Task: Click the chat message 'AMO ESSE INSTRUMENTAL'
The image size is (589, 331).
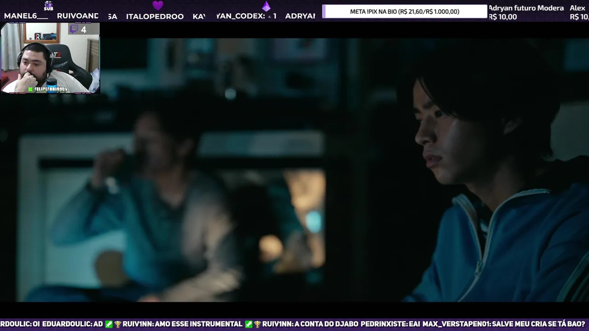Action: tap(199, 324)
